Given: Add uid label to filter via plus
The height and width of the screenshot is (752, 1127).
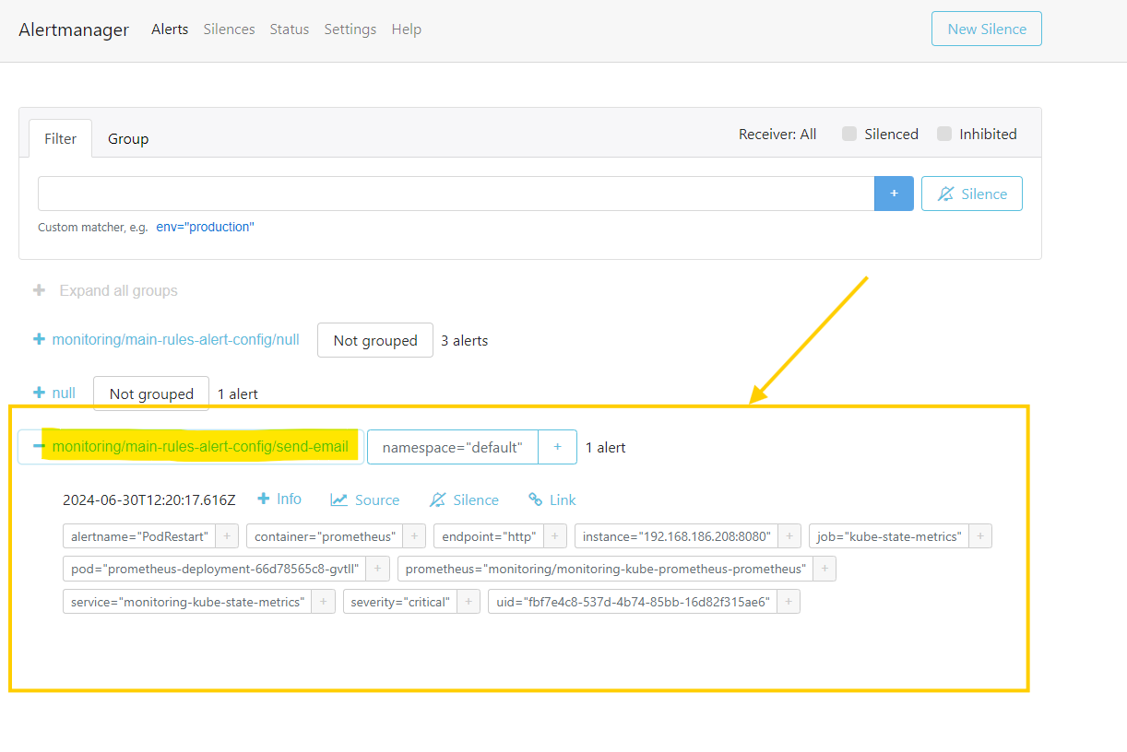Looking at the screenshot, I should pos(789,602).
